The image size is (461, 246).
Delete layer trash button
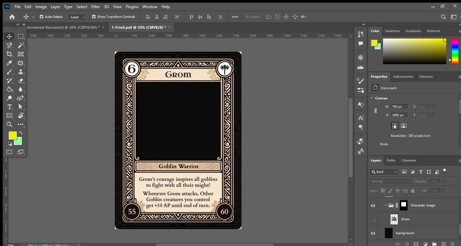pos(453,244)
